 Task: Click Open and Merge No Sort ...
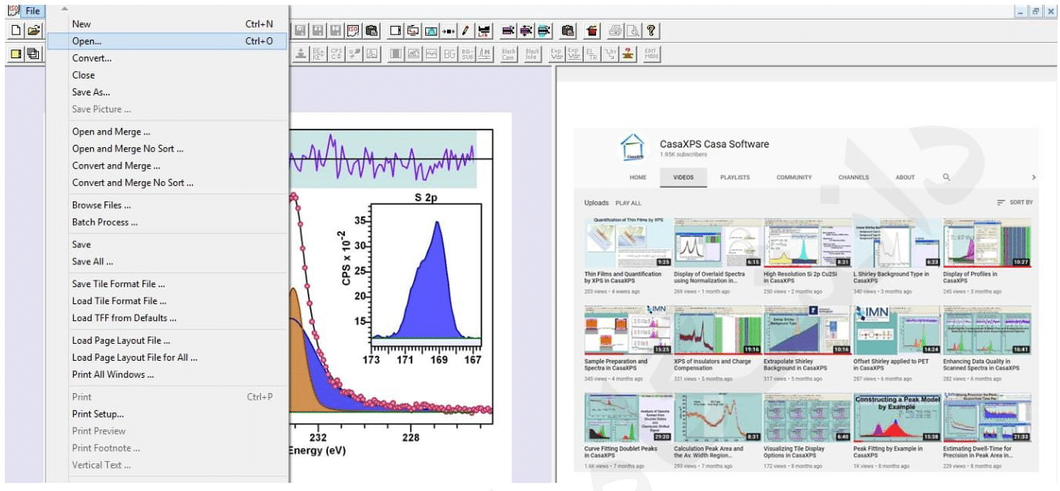tap(167, 149)
